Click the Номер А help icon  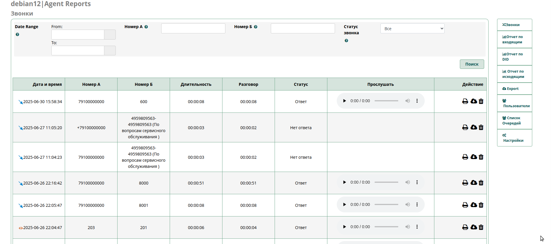(146, 27)
